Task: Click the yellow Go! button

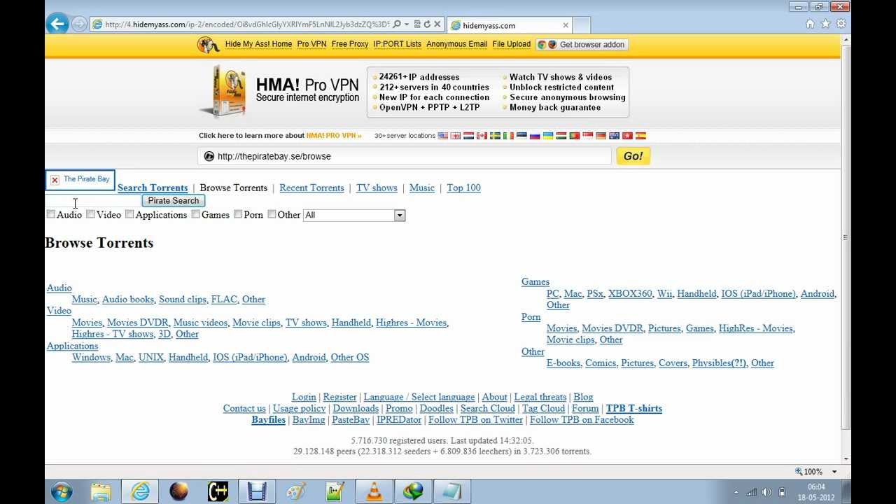Action: pos(633,156)
